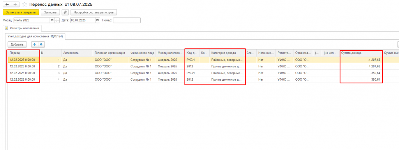Select Учет доходов для исчисления НДФЛ (4) tab

pyautogui.click(x=35, y=37)
